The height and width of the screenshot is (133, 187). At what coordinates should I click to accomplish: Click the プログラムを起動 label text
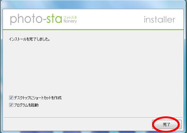click(x=26, y=105)
